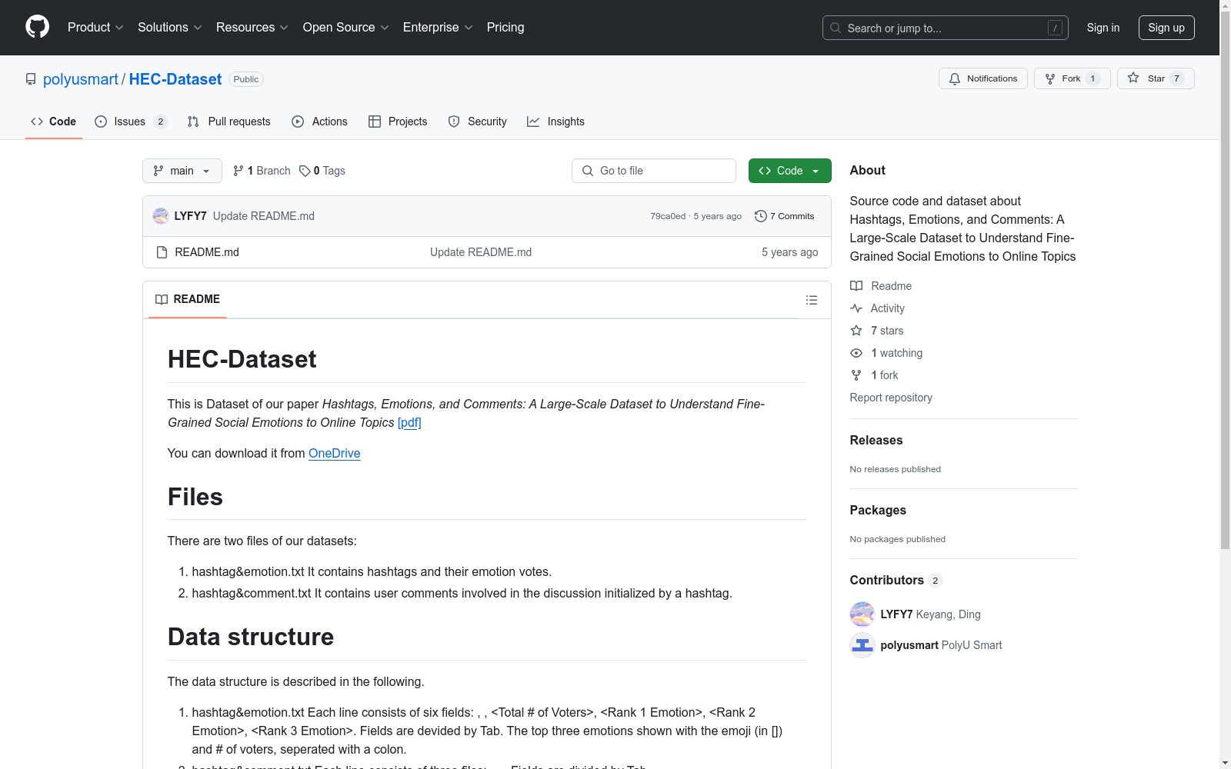Switch to the Code tab
Image resolution: width=1231 pixels, height=769 pixels.
point(54,122)
